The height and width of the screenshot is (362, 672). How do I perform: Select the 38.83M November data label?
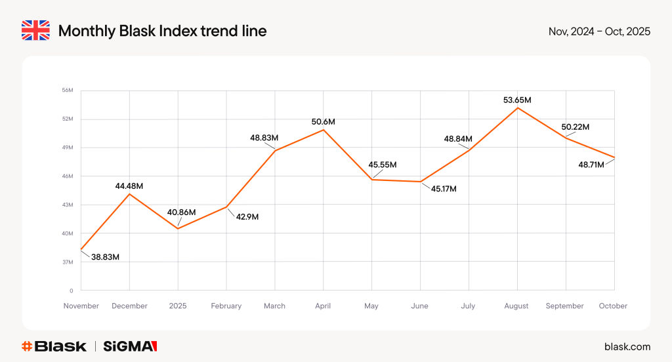[x=105, y=257]
